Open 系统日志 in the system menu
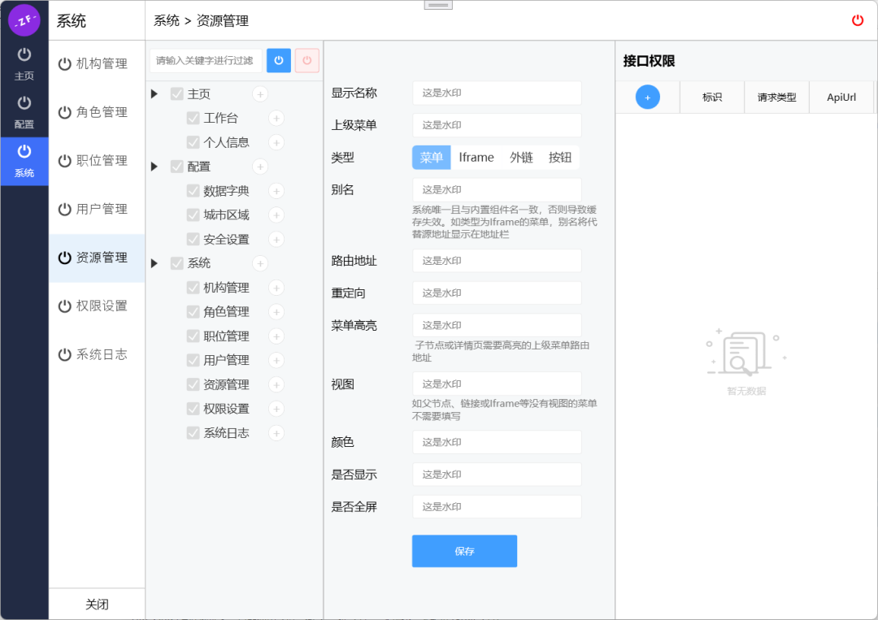The width and height of the screenshot is (878, 620). (96, 355)
